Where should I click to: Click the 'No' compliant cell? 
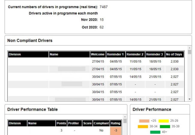[x=101, y=130]
